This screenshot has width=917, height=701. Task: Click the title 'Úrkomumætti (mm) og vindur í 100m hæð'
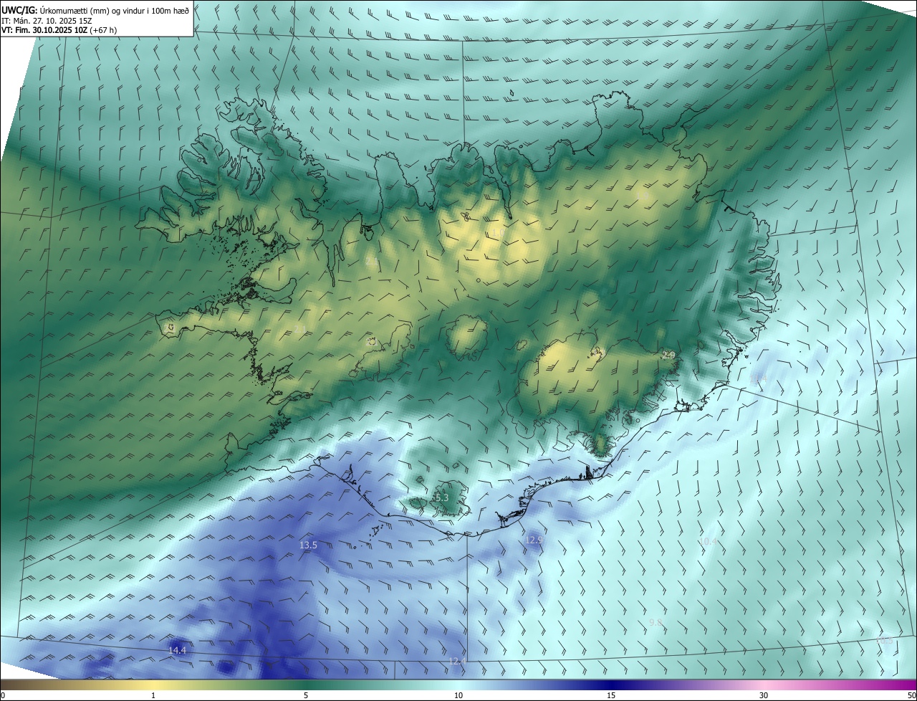(x=115, y=11)
